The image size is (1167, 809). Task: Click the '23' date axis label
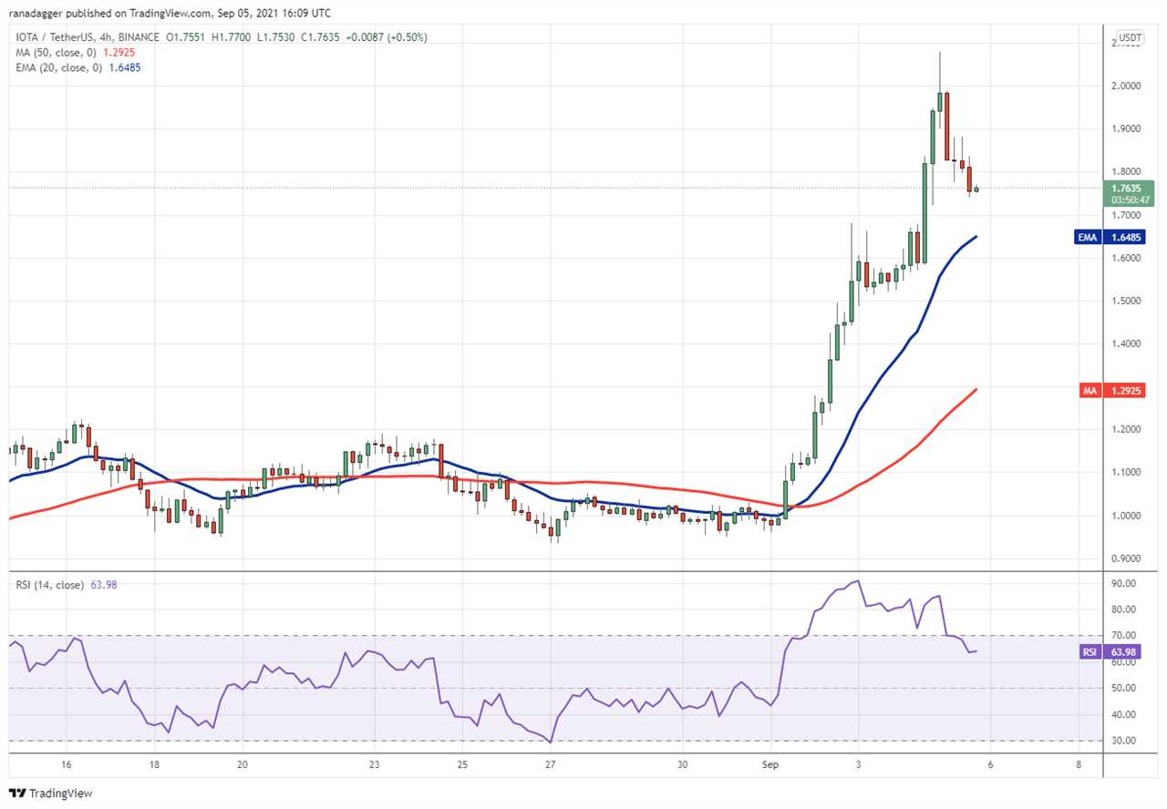(x=374, y=766)
